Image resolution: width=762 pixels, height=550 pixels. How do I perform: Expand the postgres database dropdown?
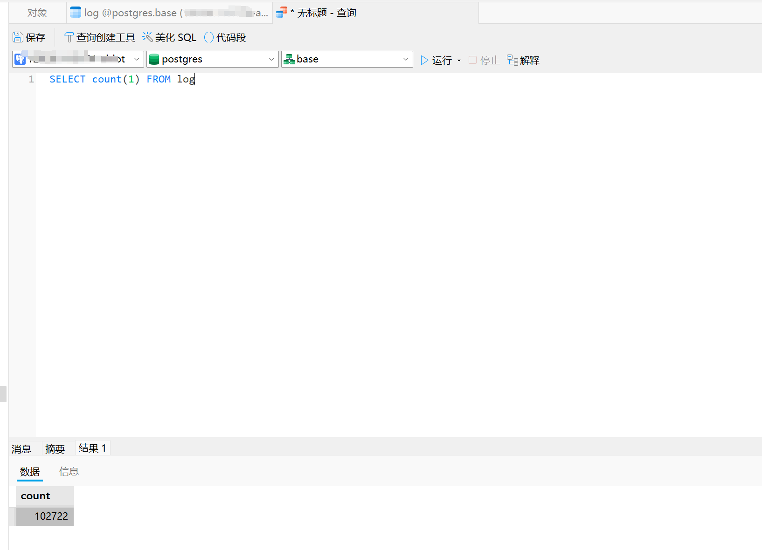(271, 59)
